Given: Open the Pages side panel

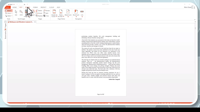Looking at the screenshot, I should tap(5, 24).
